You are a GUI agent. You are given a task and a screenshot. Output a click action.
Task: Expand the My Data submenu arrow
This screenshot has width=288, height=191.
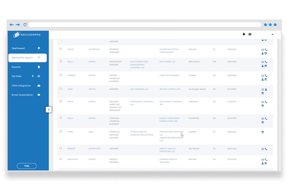coord(33,76)
